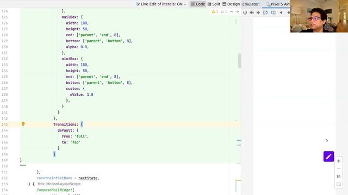The width and height of the screenshot is (348, 195).
Task: Click the yellow warning count indicator
Action: pyautogui.click(x=215, y=12)
